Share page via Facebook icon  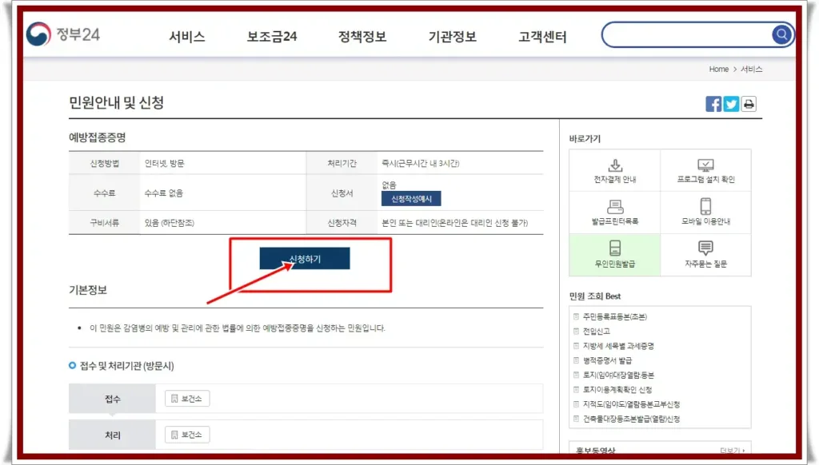(713, 104)
